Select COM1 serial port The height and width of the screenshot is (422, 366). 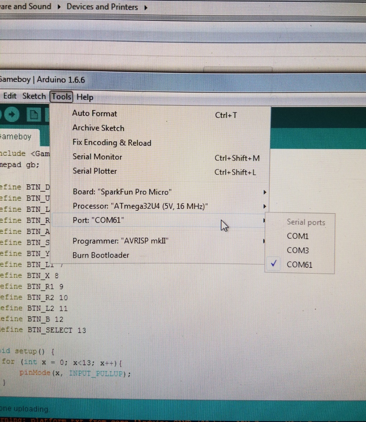[300, 236]
